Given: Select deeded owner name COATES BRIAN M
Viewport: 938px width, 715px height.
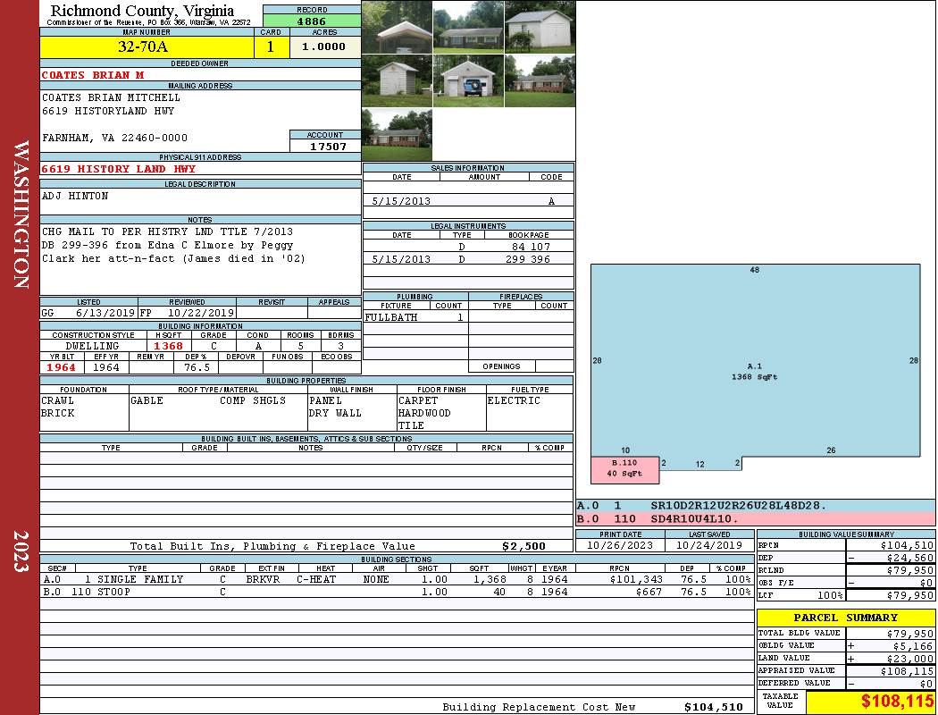Looking at the screenshot, I should coord(93,75).
